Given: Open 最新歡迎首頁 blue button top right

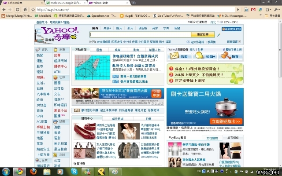Looking at the screenshot, I should (231, 29).
